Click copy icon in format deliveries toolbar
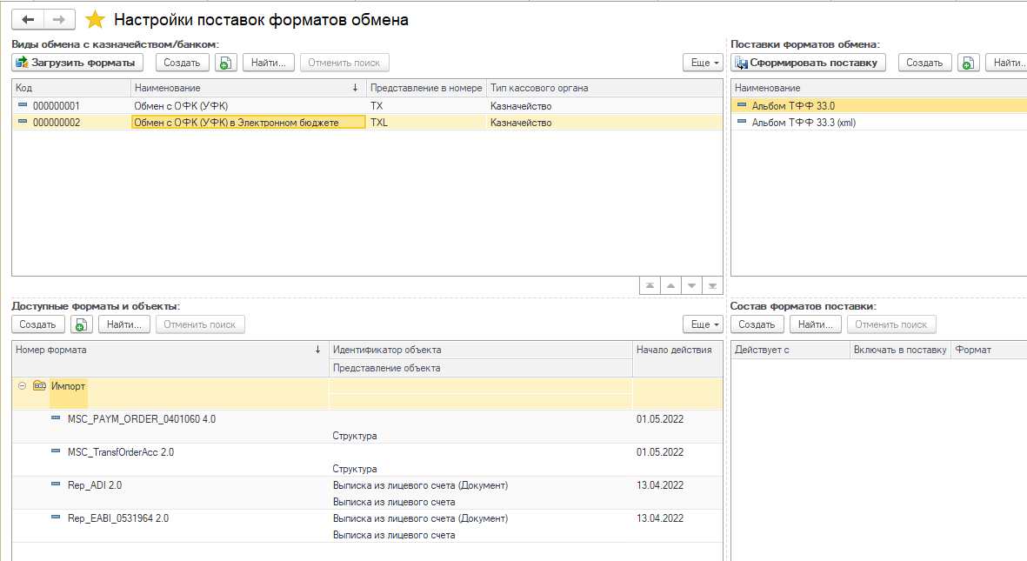1027x561 pixels. 968,63
